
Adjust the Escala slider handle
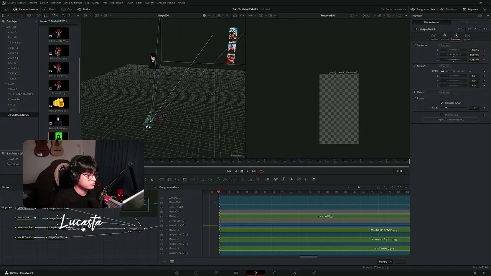(446, 108)
